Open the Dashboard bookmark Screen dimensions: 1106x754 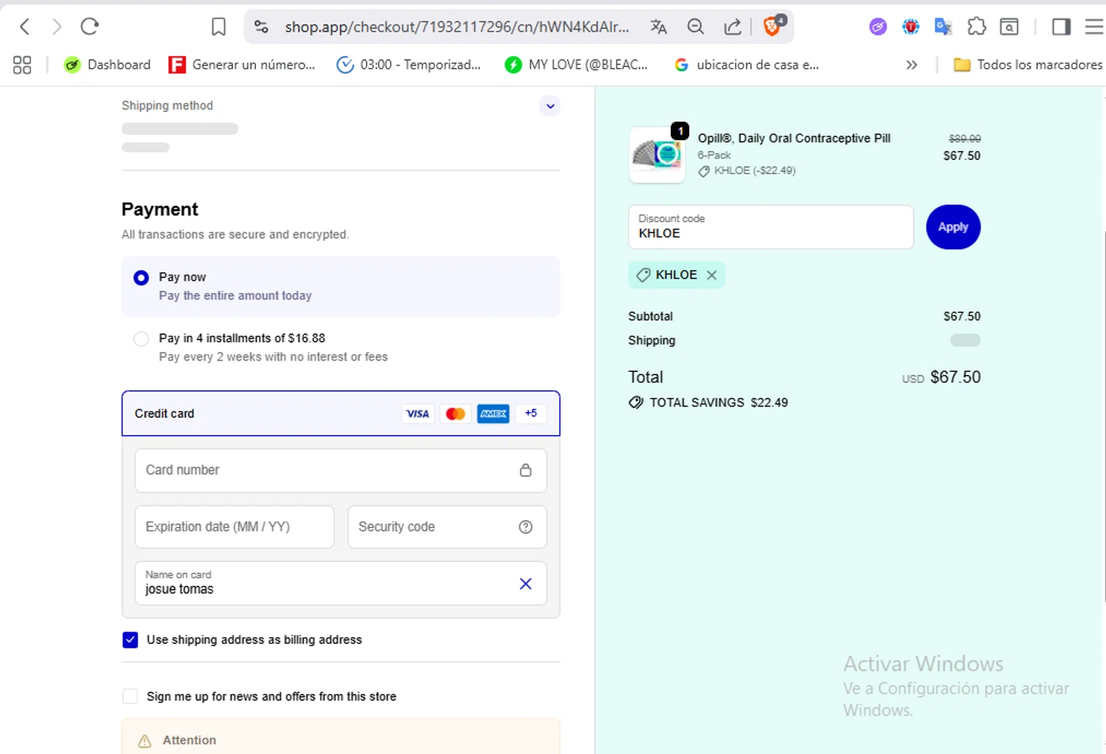click(107, 65)
